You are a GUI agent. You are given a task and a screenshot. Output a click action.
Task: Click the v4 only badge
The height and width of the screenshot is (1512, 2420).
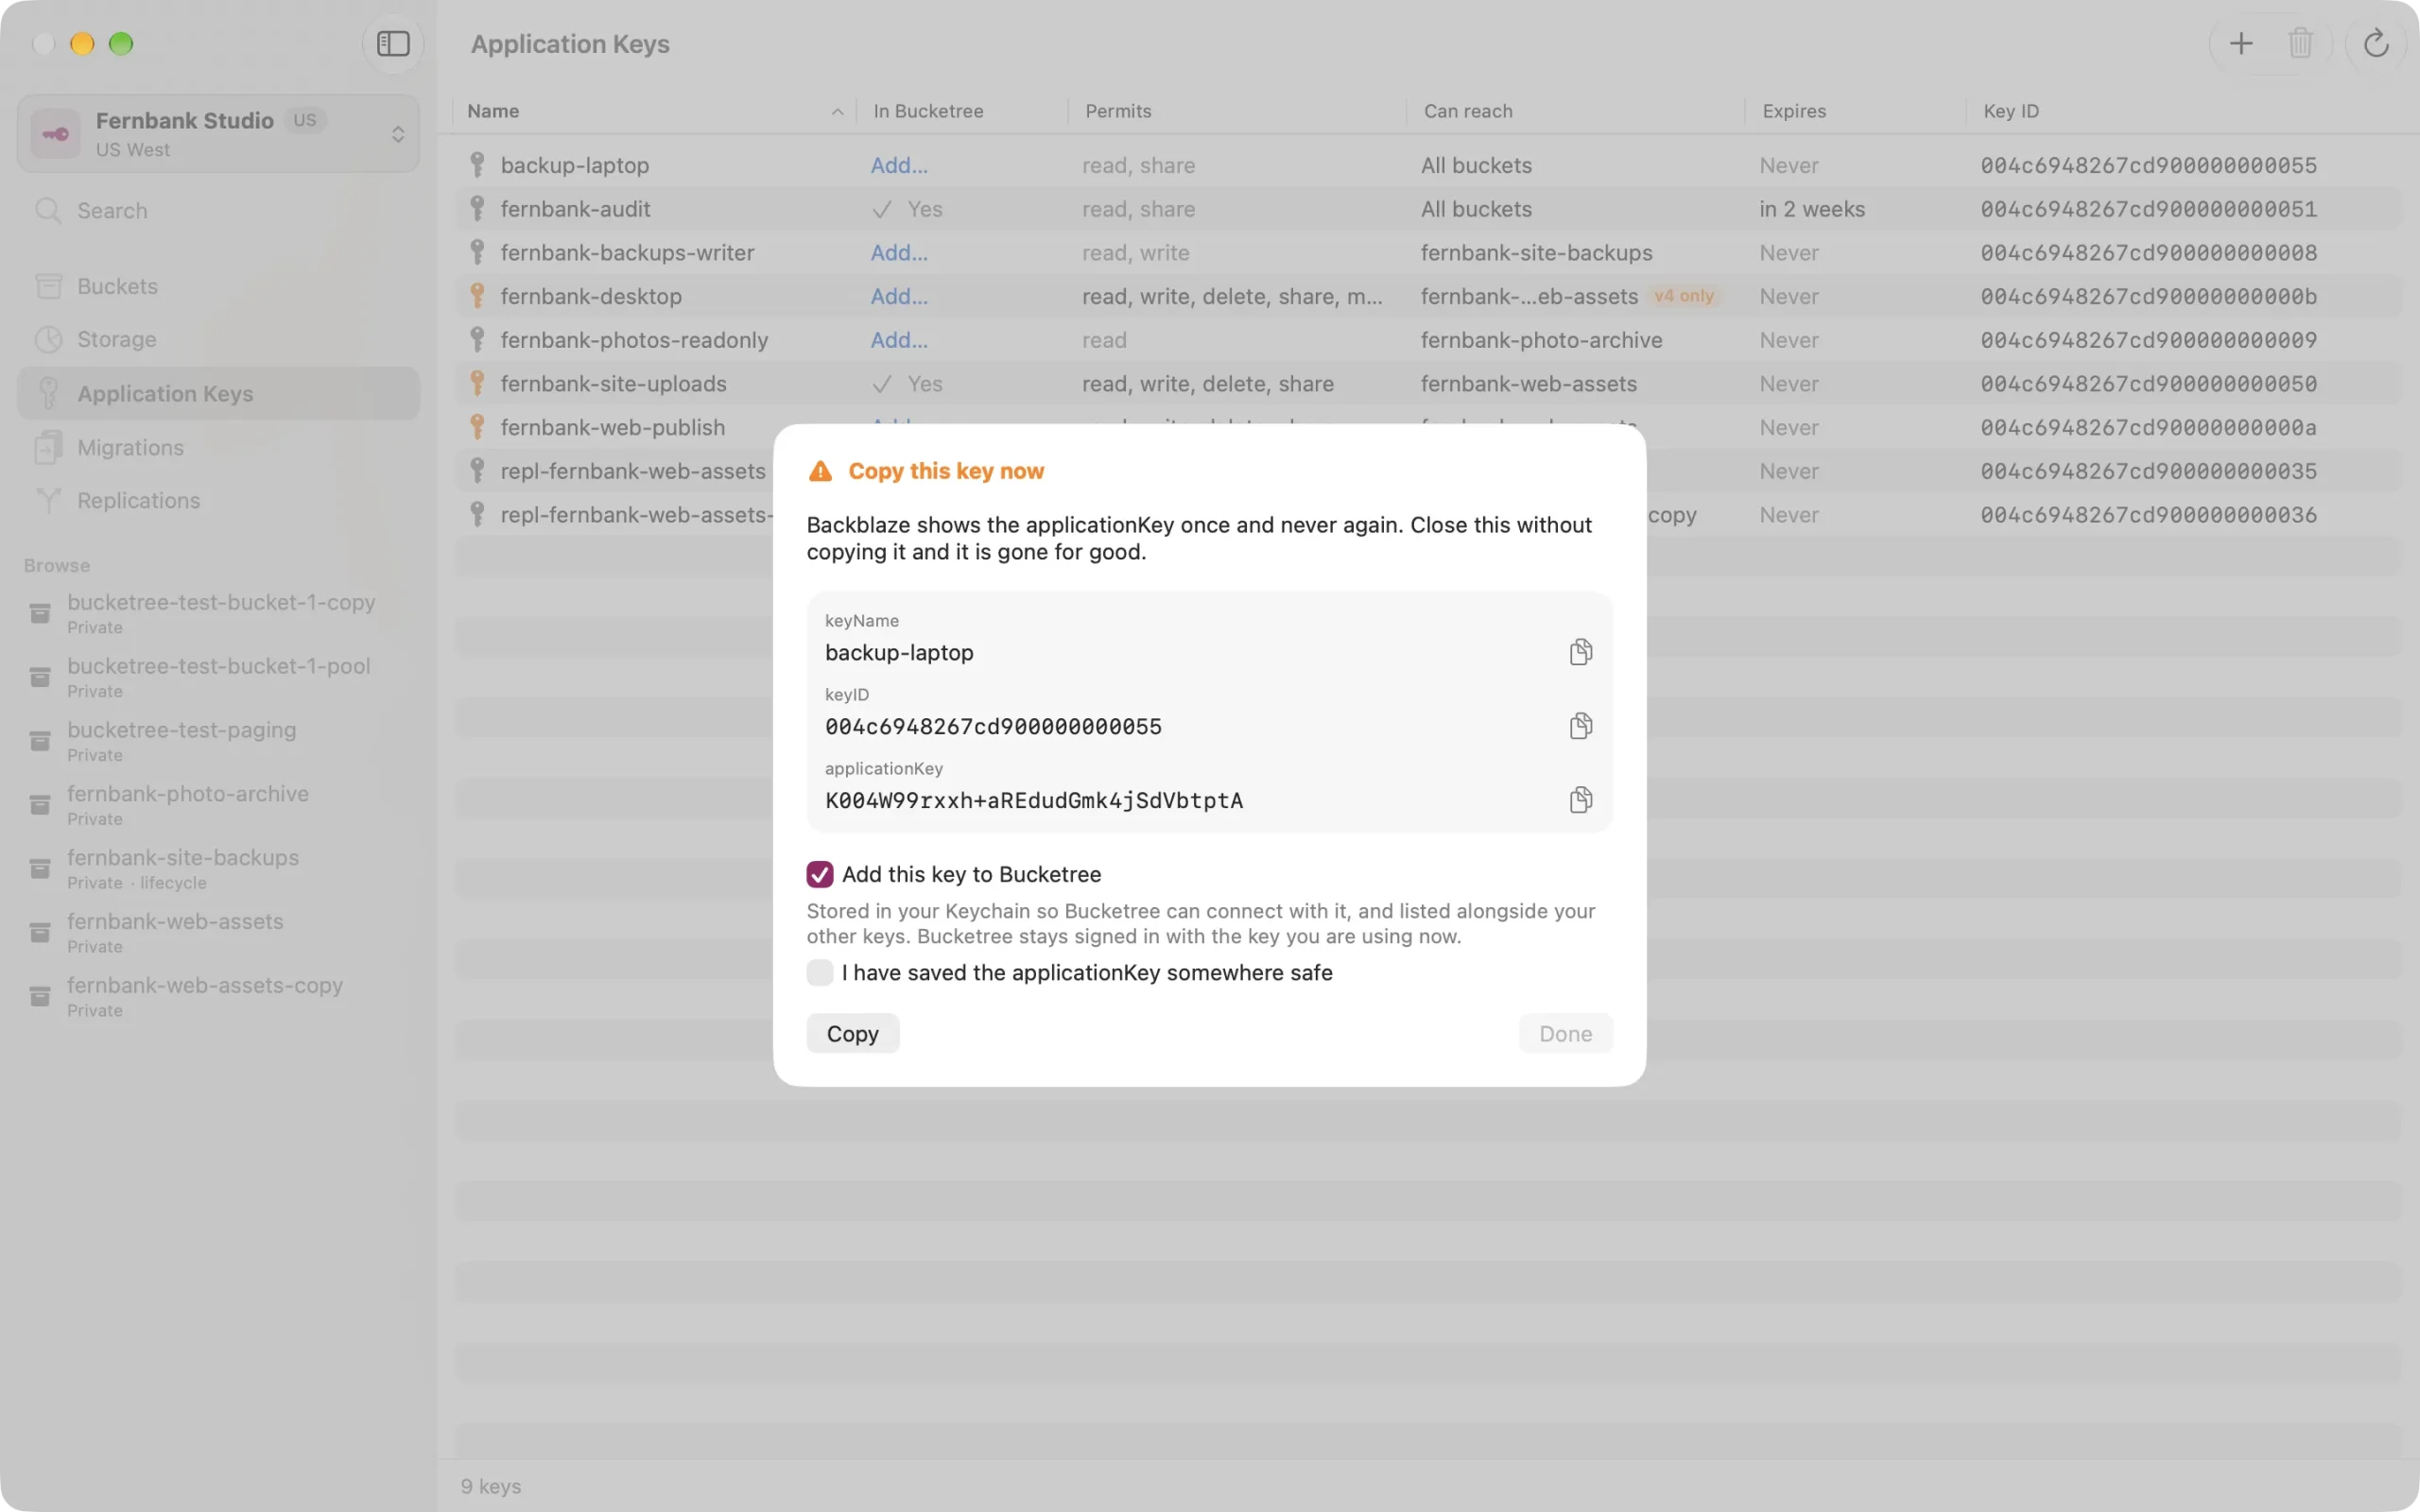[x=1684, y=296]
